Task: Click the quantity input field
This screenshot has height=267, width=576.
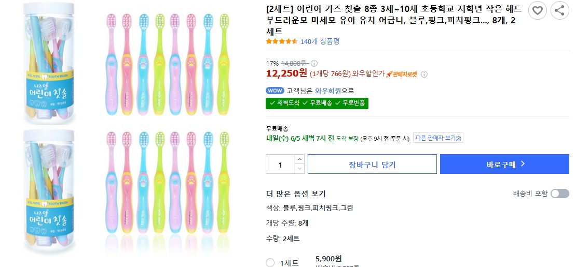Action: click(x=280, y=164)
